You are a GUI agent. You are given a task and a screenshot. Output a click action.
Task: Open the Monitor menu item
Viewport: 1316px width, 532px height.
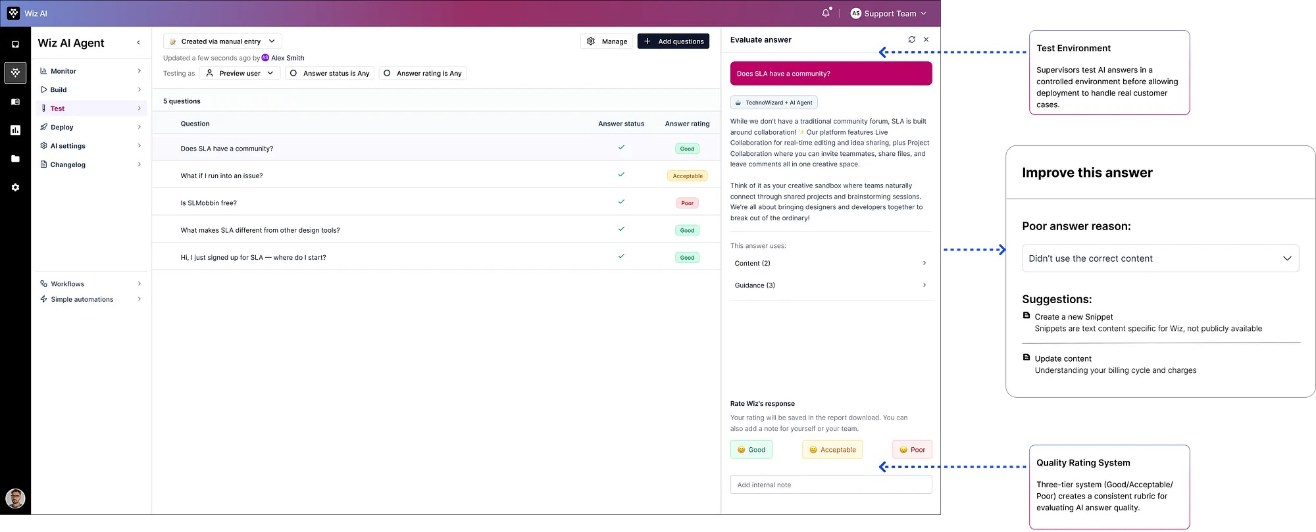91,71
